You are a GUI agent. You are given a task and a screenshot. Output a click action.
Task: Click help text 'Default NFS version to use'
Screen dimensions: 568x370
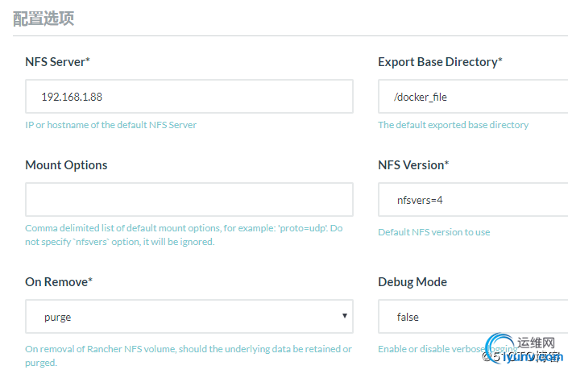click(x=434, y=232)
